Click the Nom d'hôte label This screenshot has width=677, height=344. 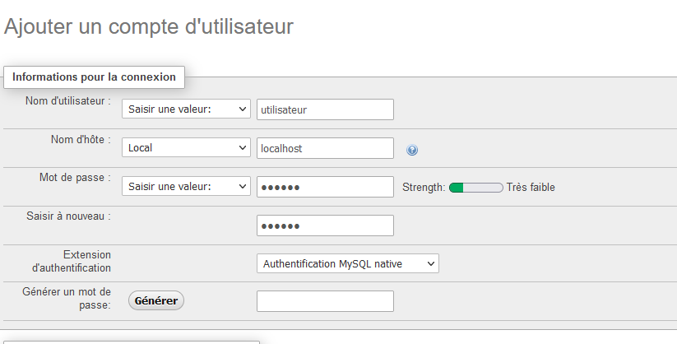[x=81, y=140]
